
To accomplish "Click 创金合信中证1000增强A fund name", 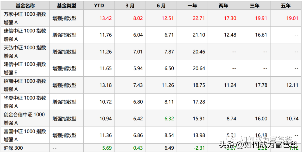I will [x=24, y=118].
